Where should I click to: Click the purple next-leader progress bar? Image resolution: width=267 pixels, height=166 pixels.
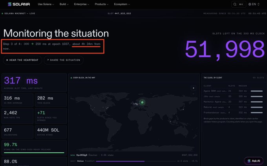pyautogui.click(x=120, y=161)
